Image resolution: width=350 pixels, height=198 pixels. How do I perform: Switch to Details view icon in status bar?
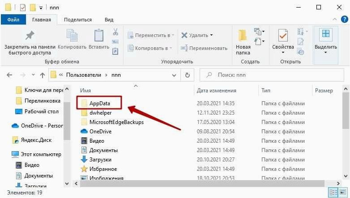coord(333,192)
